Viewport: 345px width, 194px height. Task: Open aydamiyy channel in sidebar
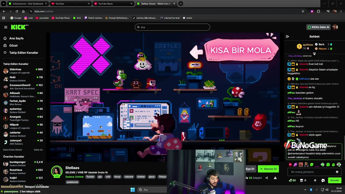click(23, 110)
